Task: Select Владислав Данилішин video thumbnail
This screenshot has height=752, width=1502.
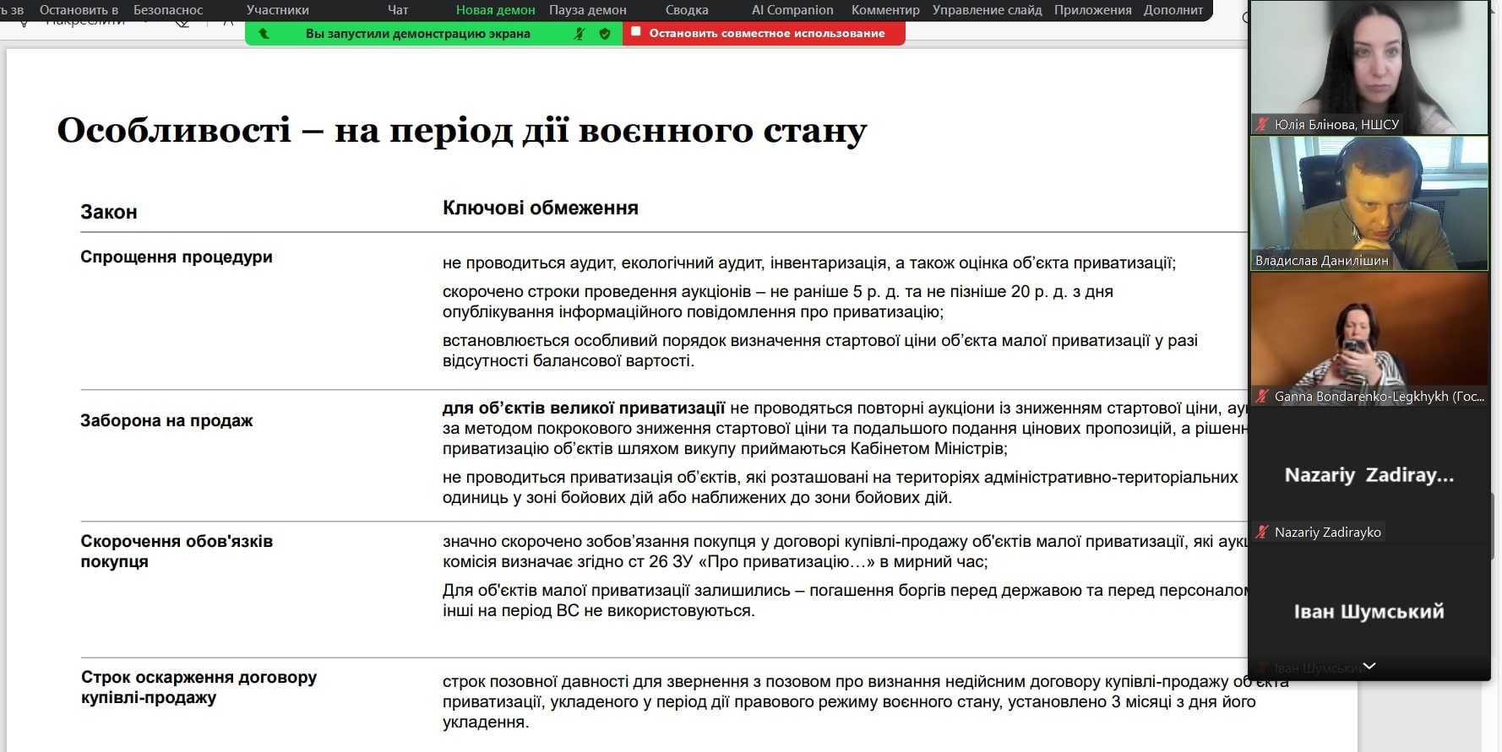Action: (1369, 203)
